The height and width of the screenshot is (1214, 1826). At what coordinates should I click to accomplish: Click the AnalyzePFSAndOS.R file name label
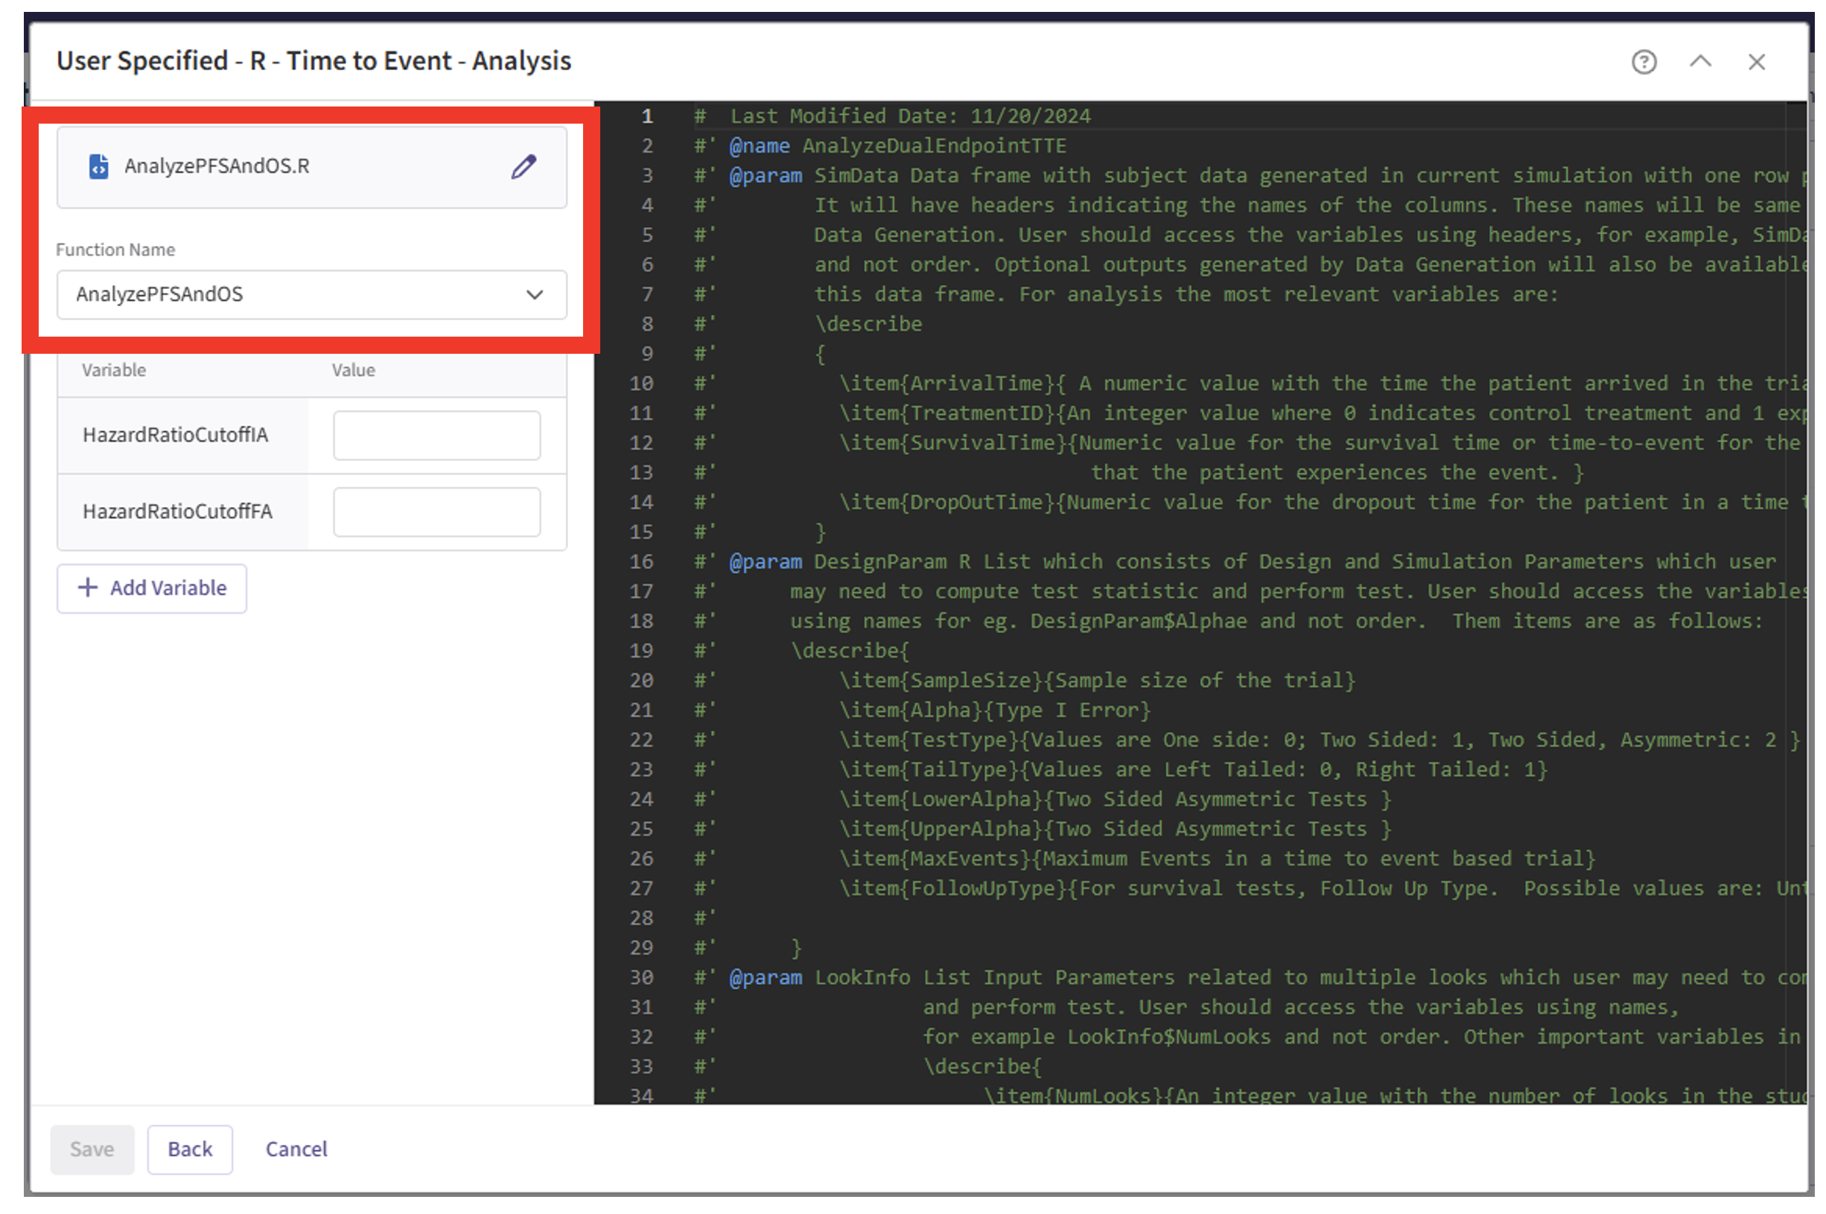pos(217,167)
